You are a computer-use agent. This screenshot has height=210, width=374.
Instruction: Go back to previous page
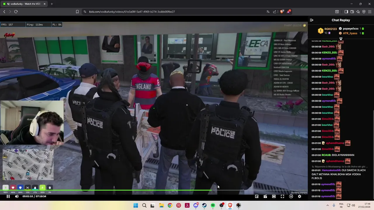[x=4, y=12]
